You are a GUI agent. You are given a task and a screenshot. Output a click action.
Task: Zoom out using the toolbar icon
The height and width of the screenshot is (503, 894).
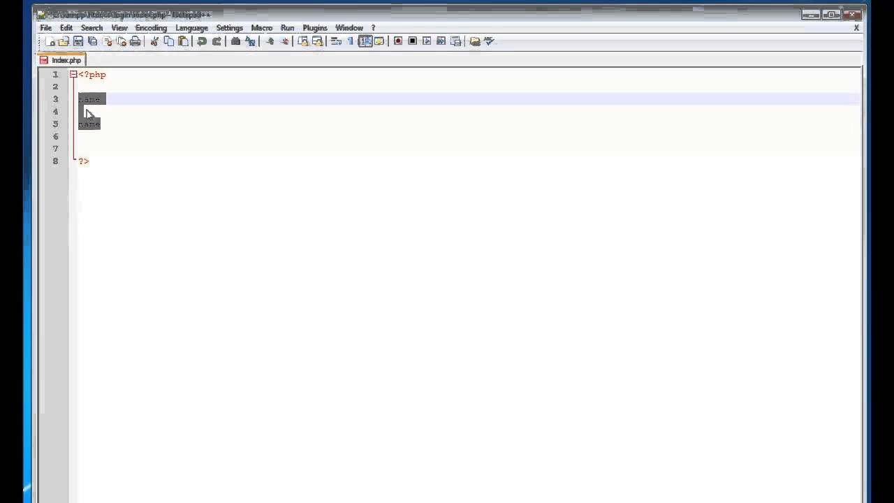tap(284, 41)
